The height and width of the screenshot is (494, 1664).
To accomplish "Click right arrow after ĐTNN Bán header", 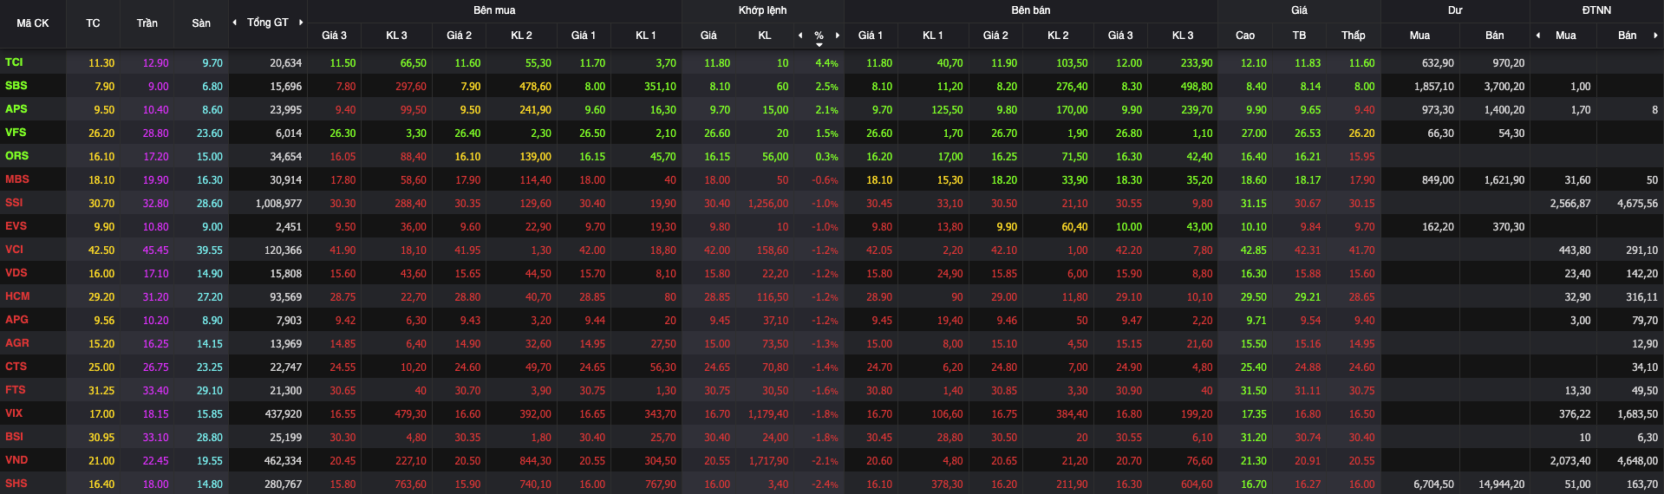I will (x=1655, y=36).
